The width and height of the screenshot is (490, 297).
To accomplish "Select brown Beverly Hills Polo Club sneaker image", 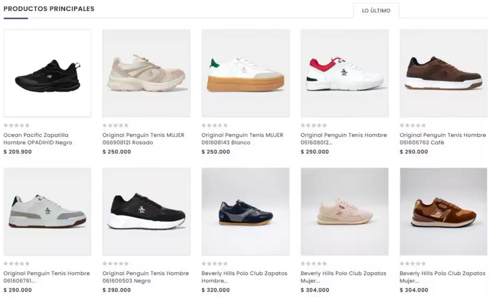I will [x=443, y=212].
